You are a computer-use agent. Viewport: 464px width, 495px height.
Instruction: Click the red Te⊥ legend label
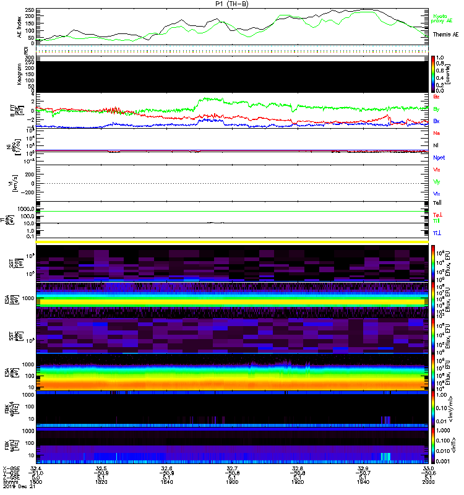click(437, 215)
